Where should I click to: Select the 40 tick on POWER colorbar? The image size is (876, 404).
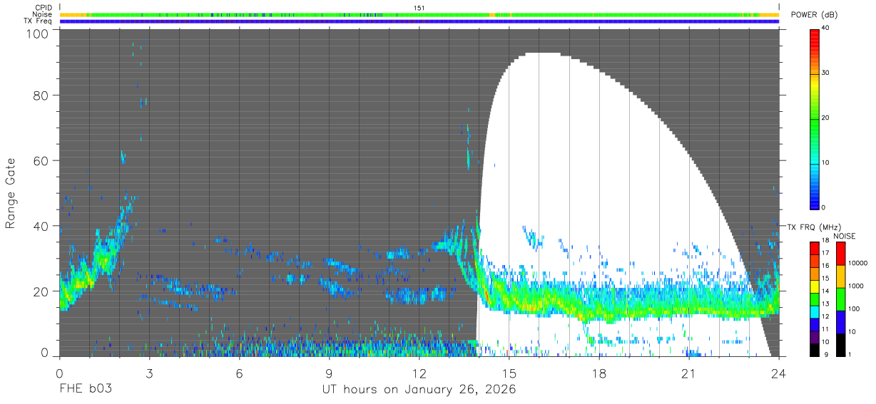827,28
